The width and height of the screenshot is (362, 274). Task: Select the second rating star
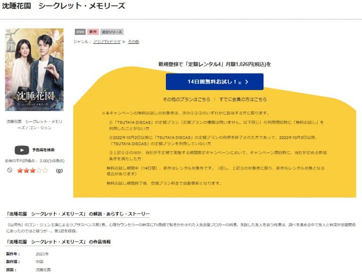[x=26, y=171]
